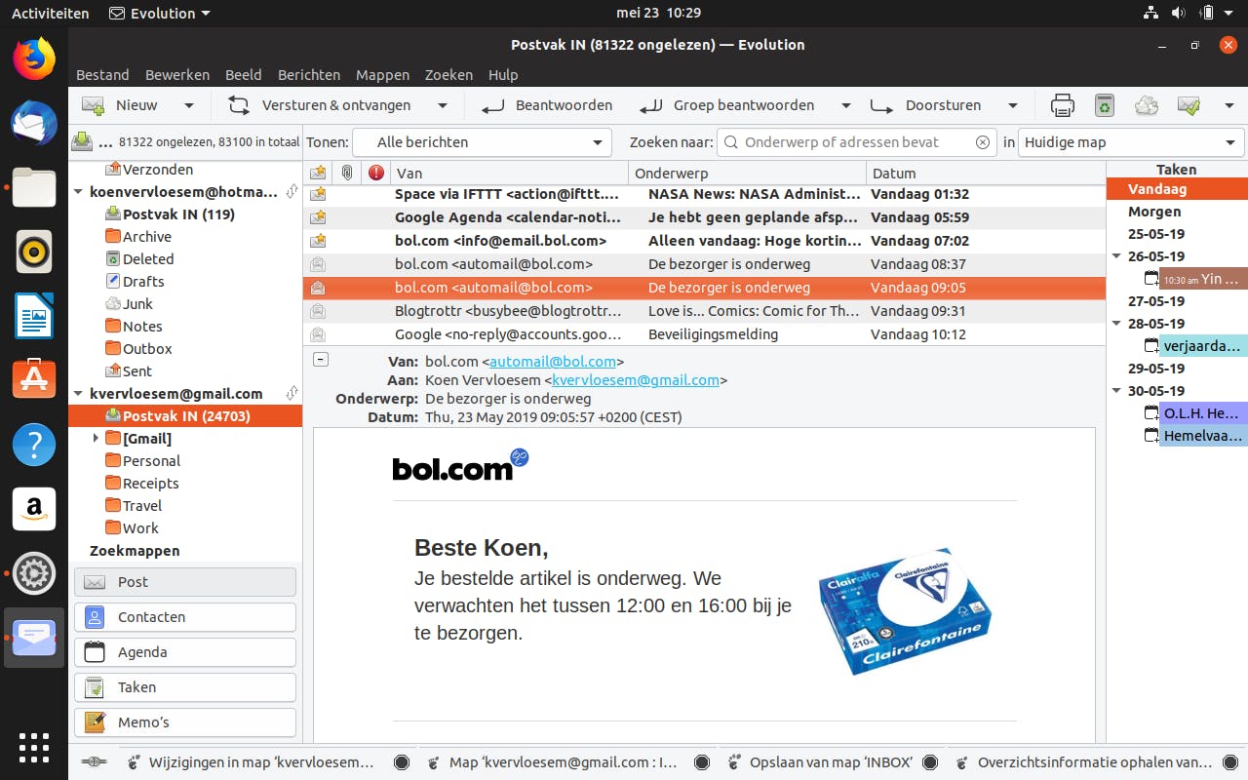Click the Send/Receive sync arrows icon

239,105
